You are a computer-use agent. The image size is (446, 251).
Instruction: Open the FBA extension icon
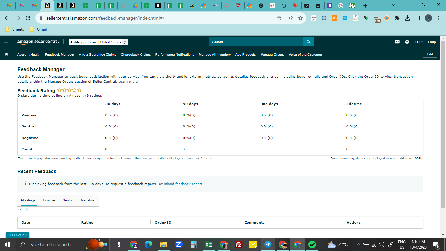[345, 18]
